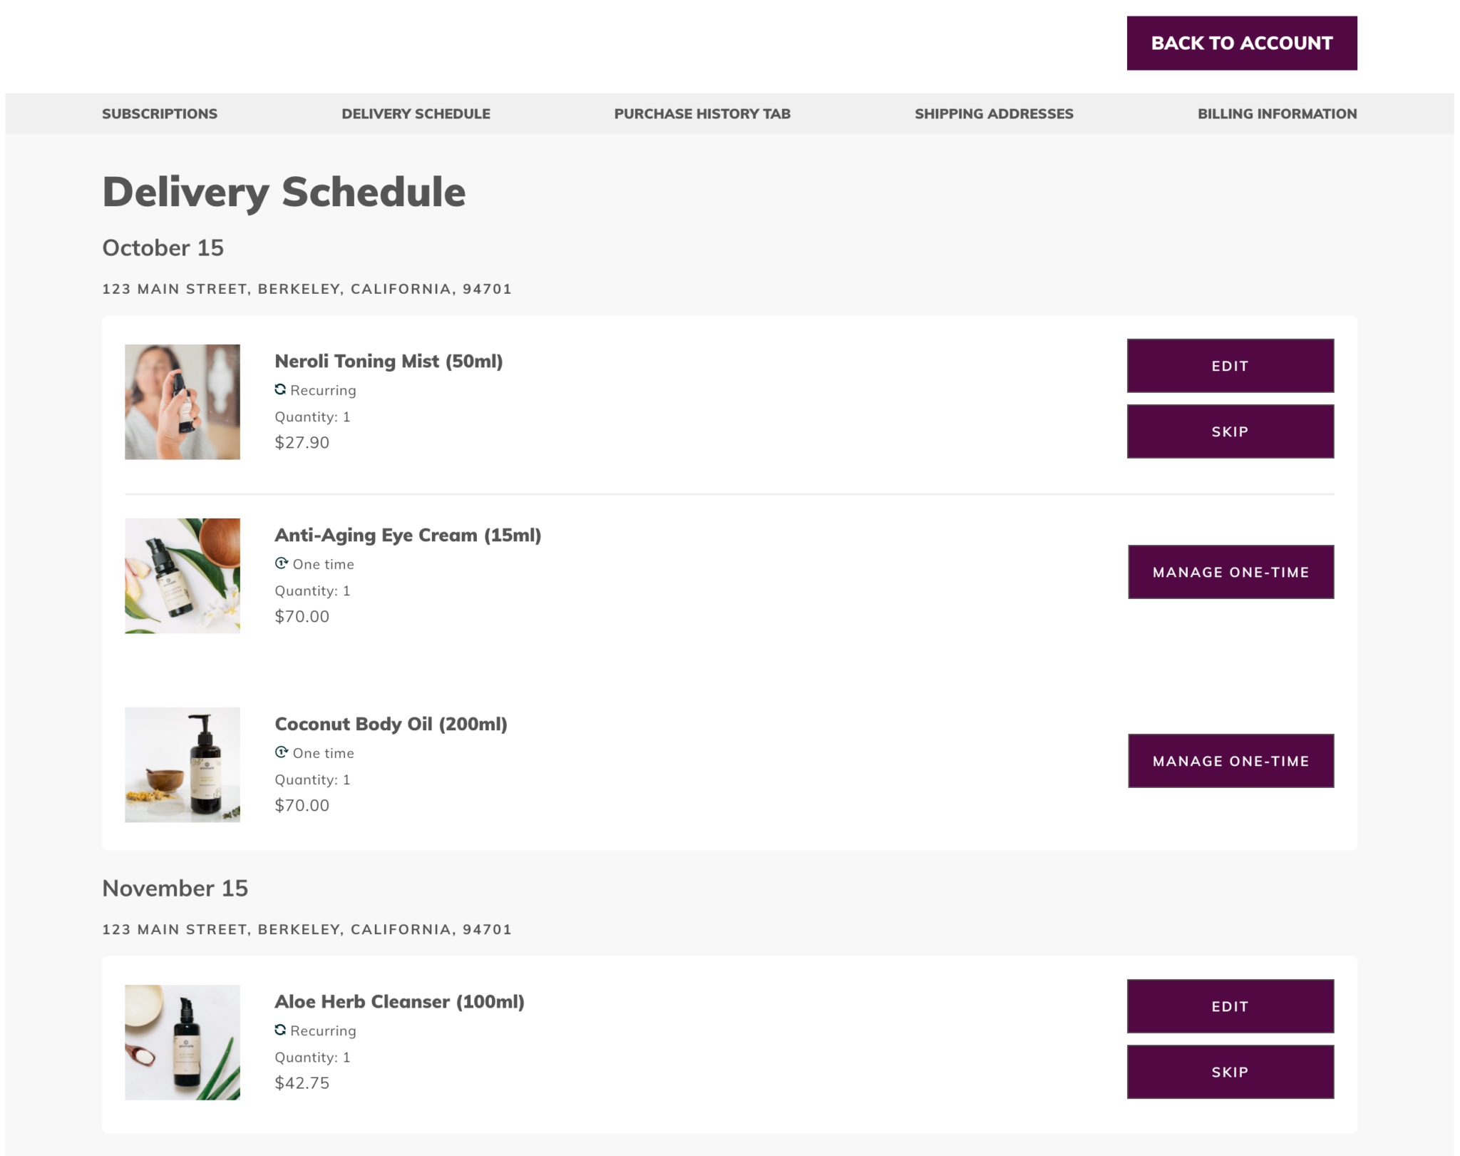Click Manage One-Time for Anti-Aging Eye Cream
The image size is (1460, 1156).
pyautogui.click(x=1229, y=571)
